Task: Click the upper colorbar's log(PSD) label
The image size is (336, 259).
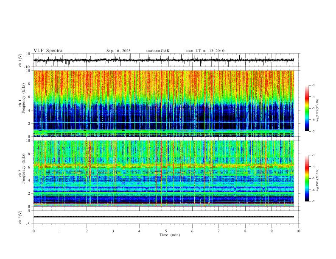Action: coord(317,110)
